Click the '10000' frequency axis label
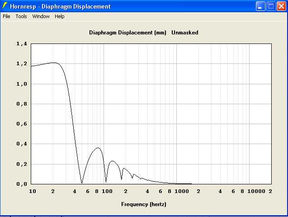 click(256, 192)
